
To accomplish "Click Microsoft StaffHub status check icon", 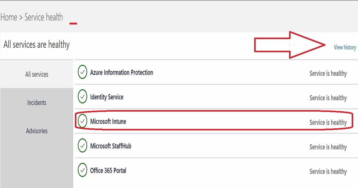I will tap(82, 146).
